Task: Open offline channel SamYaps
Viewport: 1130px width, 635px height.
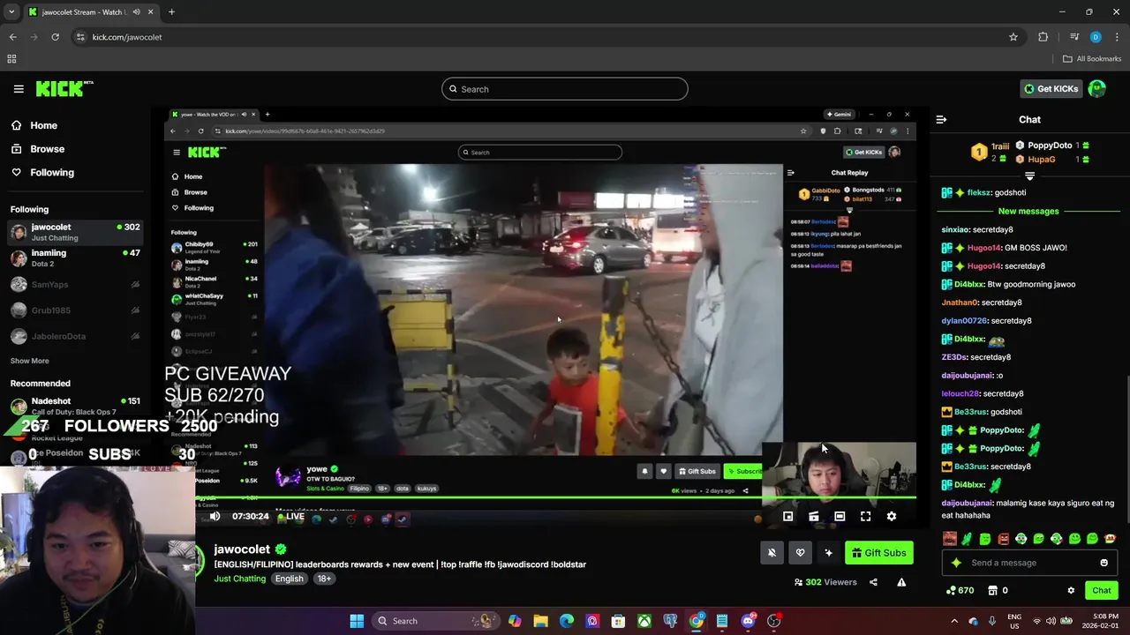Action: click(75, 284)
